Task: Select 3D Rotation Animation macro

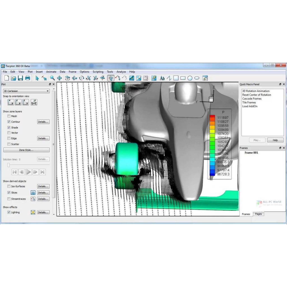Action: click(256, 91)
